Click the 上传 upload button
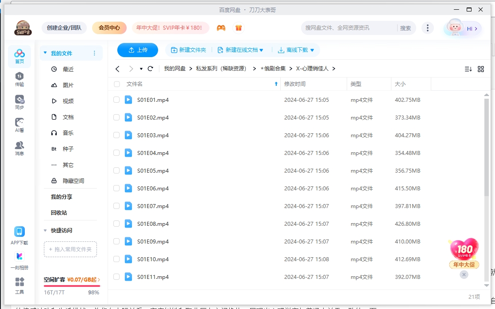Screen dimensions: 495x309 (137, 50)
